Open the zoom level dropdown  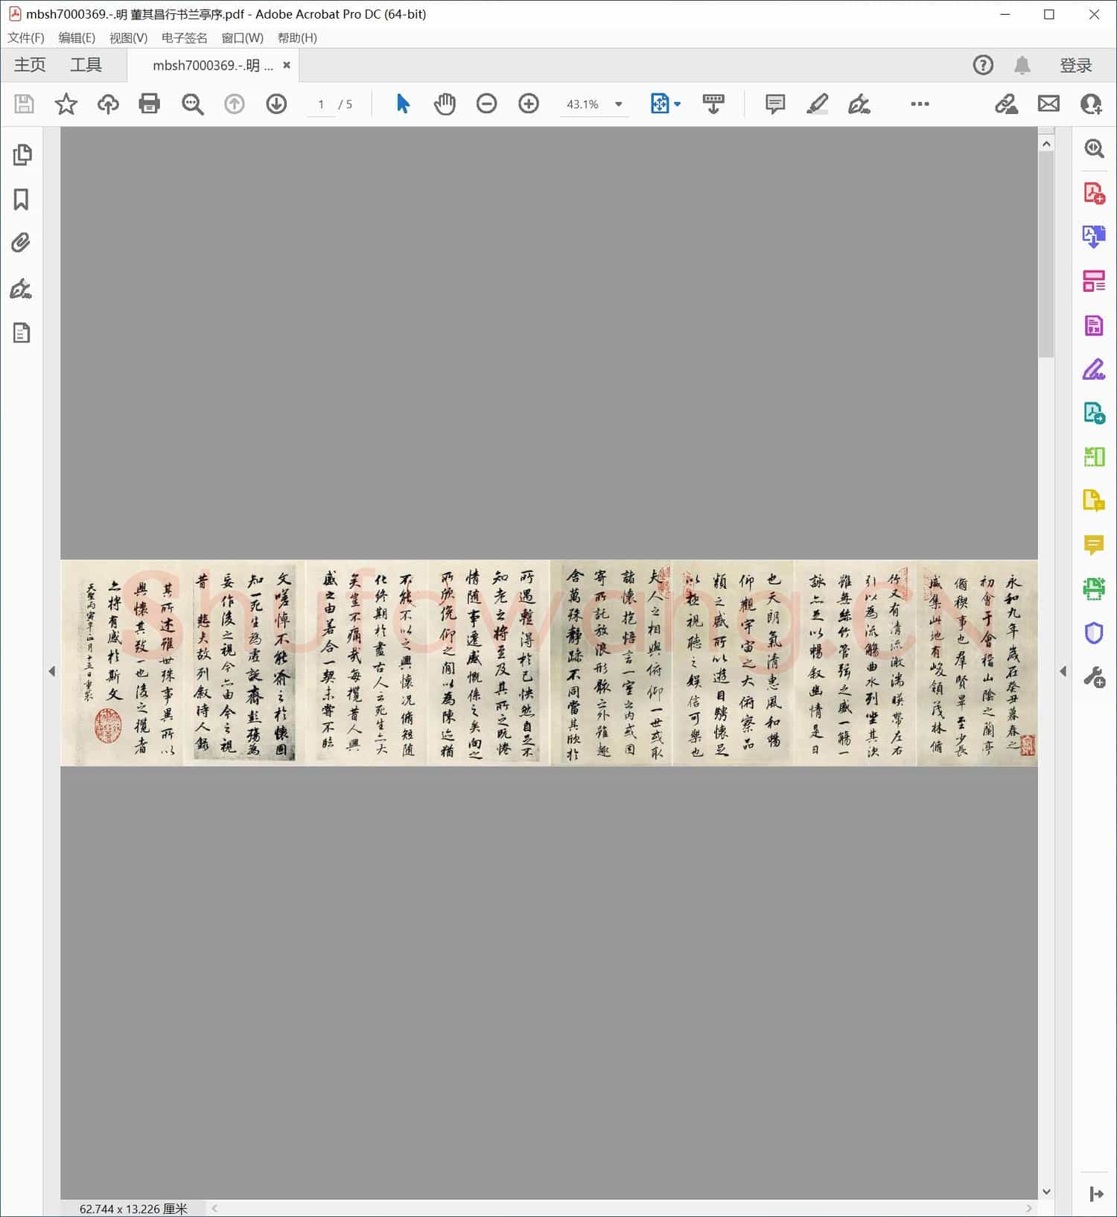tap(619, 104)
